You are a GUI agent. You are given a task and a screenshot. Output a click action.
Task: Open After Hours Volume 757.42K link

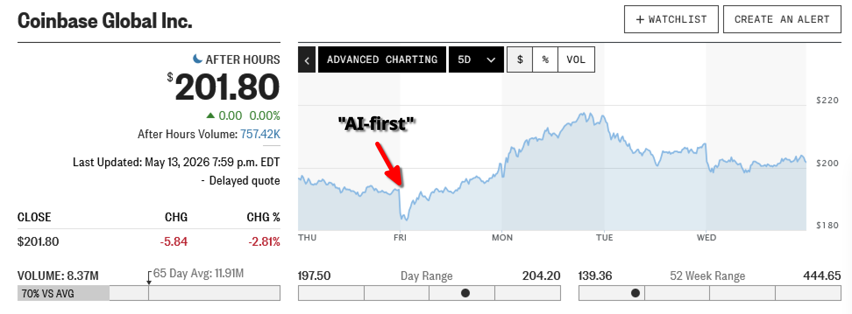click(260, 134)
